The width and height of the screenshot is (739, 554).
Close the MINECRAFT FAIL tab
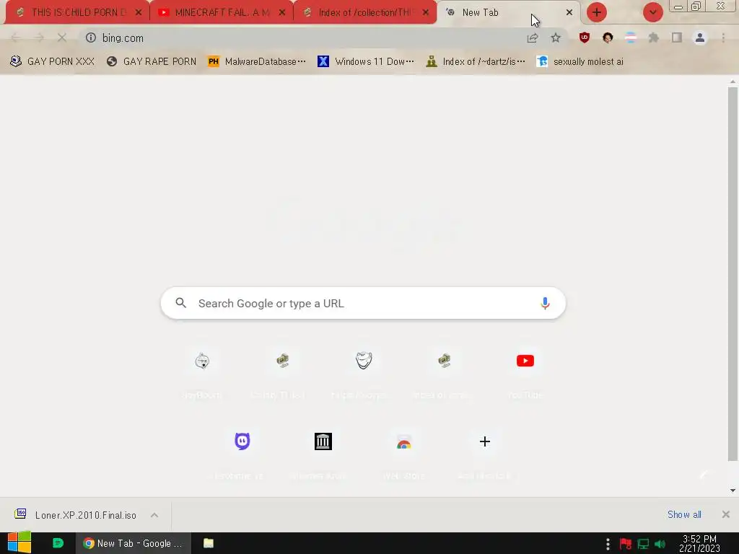click(x=282, y=12)
